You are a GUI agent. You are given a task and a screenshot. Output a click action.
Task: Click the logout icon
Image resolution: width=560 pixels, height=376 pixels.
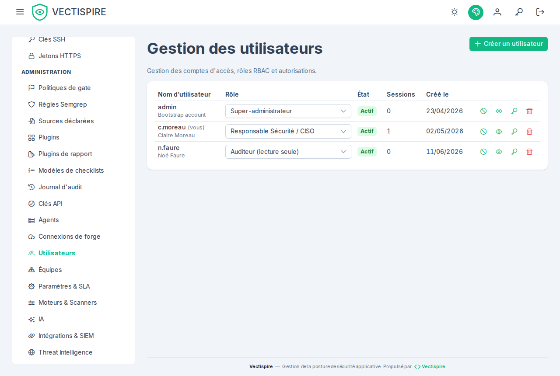(x=540, y=12)
